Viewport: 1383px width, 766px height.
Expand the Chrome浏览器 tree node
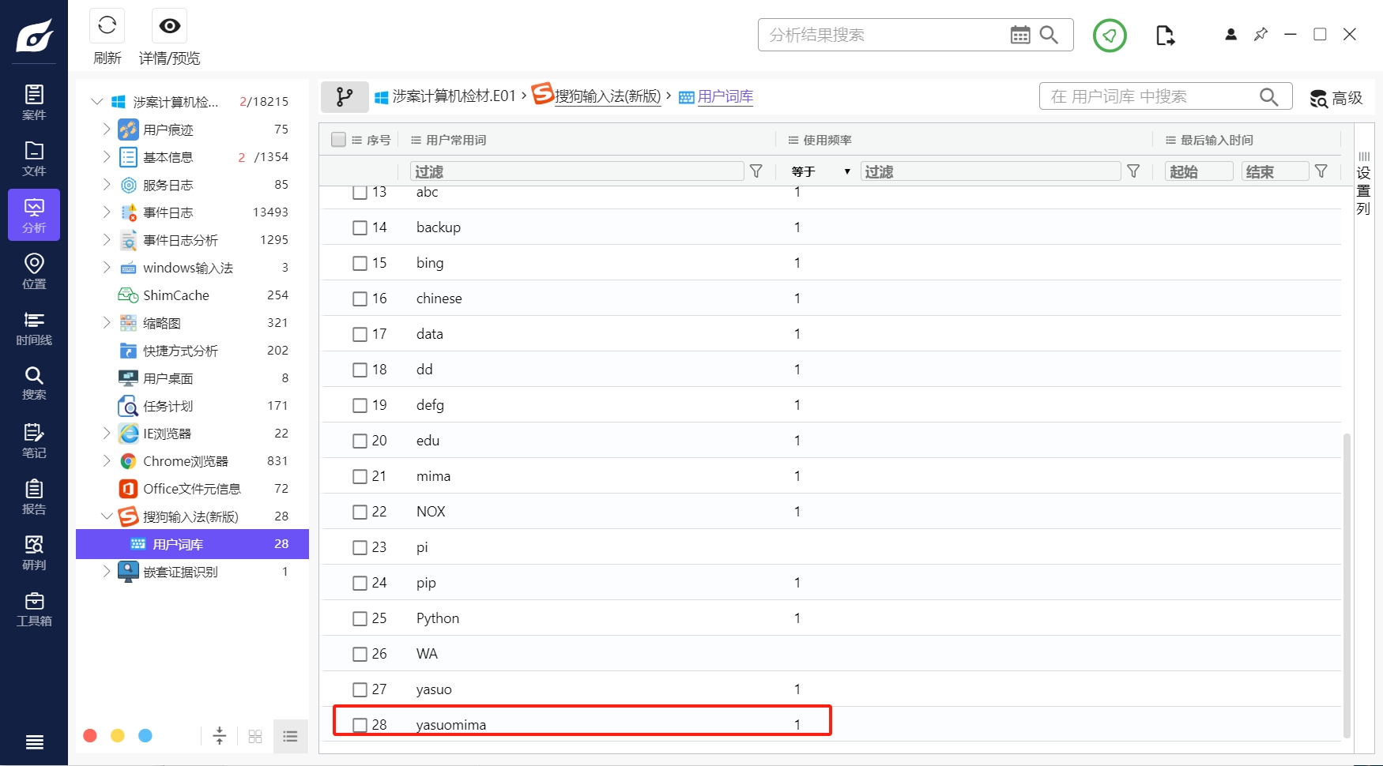tap(107, 460)
